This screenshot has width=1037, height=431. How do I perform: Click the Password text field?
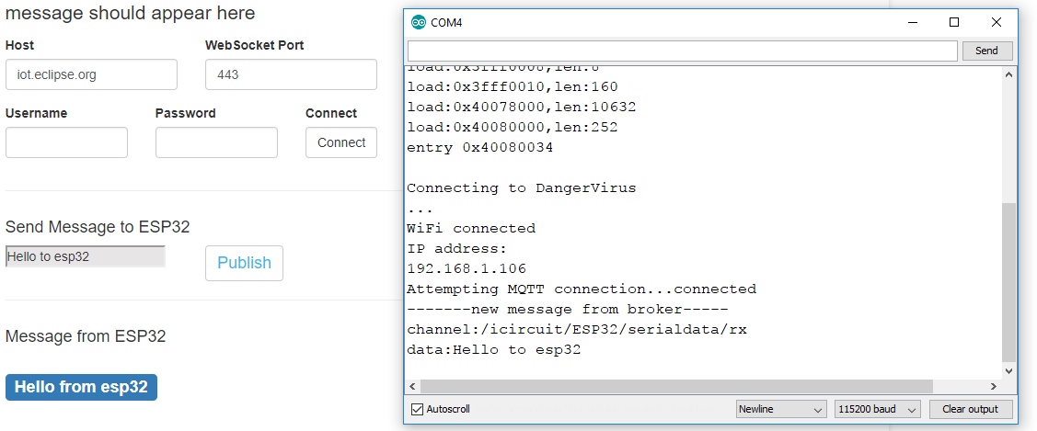[x=216, y=142]
